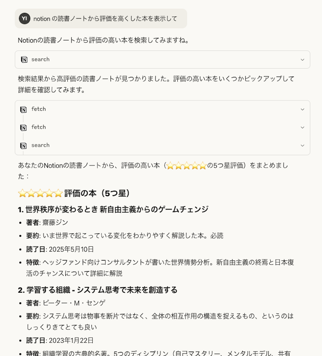Click Notion icon beside first fetch call
This screenshot has width=322, height=356.
(x=23, y=109)
